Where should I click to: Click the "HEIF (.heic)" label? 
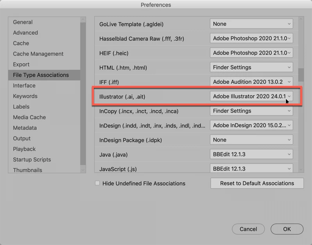pyautogui.click(x=114, y=53)
